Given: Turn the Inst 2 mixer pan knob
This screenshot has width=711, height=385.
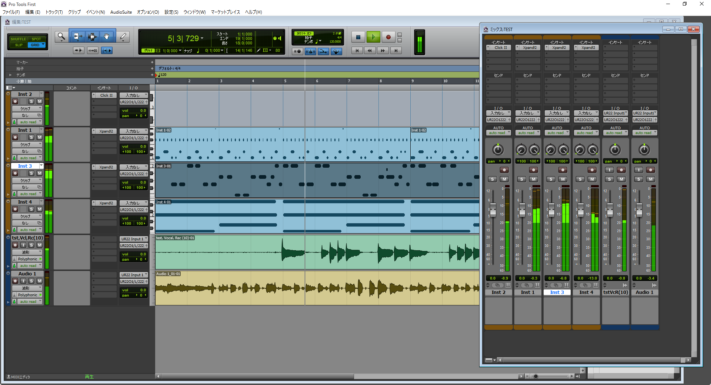Looking at the screenshot, I should click(498, 150).
